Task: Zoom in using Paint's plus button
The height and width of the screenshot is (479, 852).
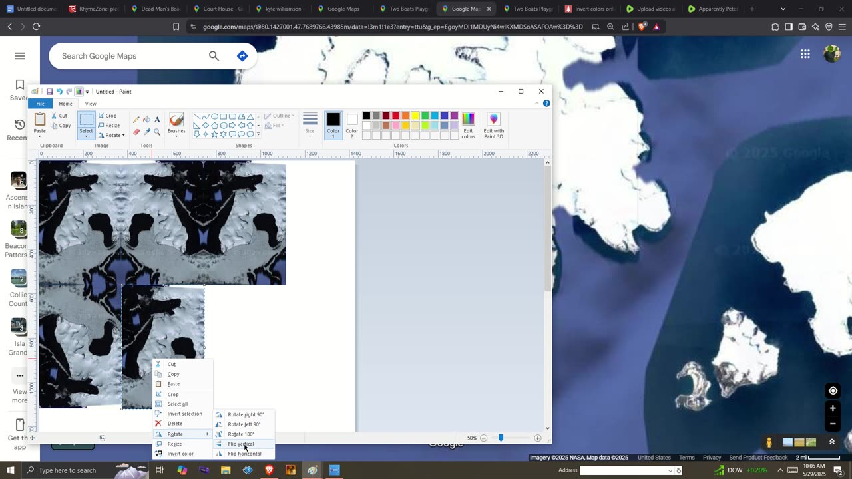Action: (x=538, y=438)
